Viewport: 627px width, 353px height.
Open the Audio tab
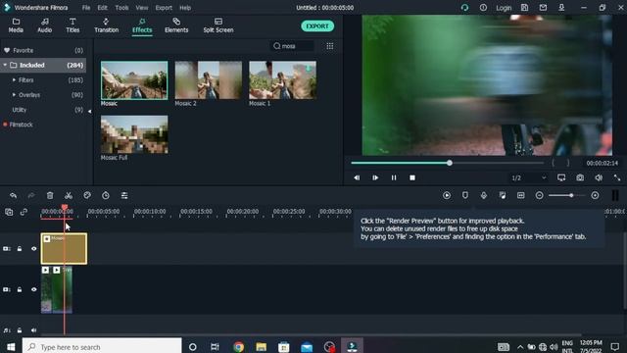click(x=44, y=25)
